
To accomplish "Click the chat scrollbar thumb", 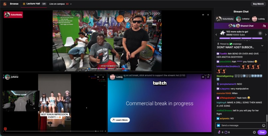I will coord(266,118).
